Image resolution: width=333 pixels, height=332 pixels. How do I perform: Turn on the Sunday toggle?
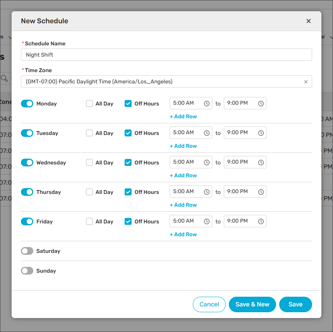27,271
